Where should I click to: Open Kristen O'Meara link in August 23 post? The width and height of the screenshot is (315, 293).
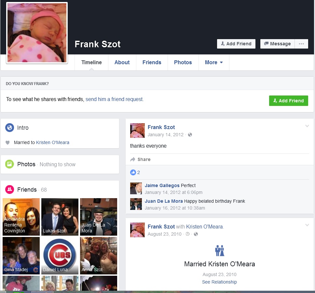pos(204,227)
